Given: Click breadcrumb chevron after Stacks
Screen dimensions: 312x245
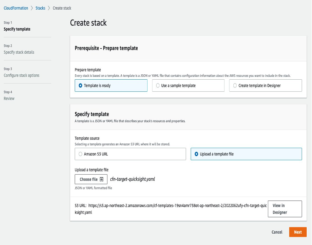Looking at the screenshot, I should coord(49,8).
